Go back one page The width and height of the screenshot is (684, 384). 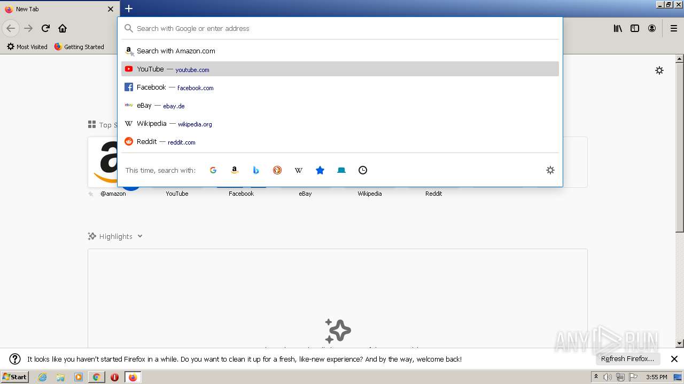click(11, 28)
